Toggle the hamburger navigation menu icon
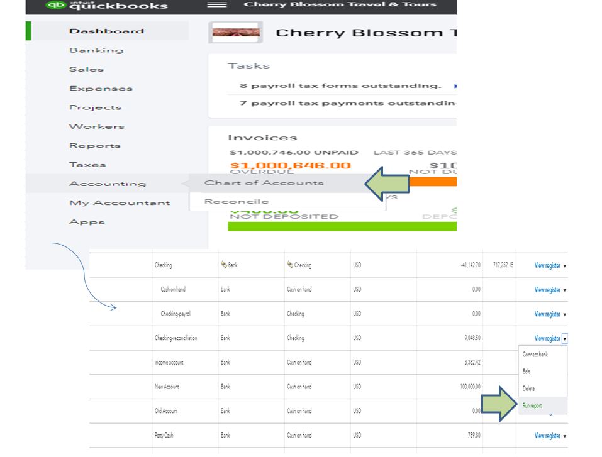Viewport: 602px width, 457px height. 217,5
